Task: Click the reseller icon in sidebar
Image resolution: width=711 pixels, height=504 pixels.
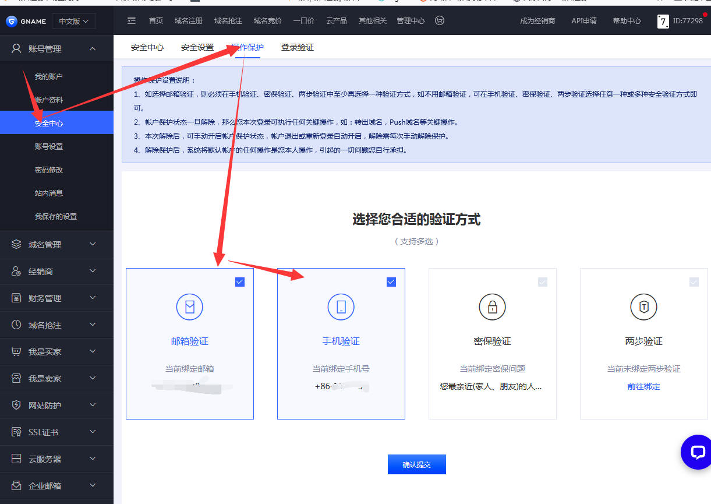Action: 16,272
